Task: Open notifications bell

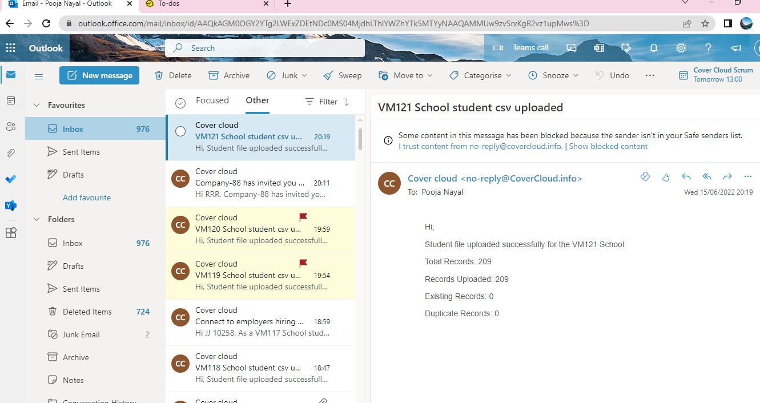Action: (653, 48)
